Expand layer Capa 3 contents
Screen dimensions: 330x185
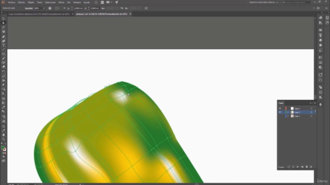coord(288,112)
